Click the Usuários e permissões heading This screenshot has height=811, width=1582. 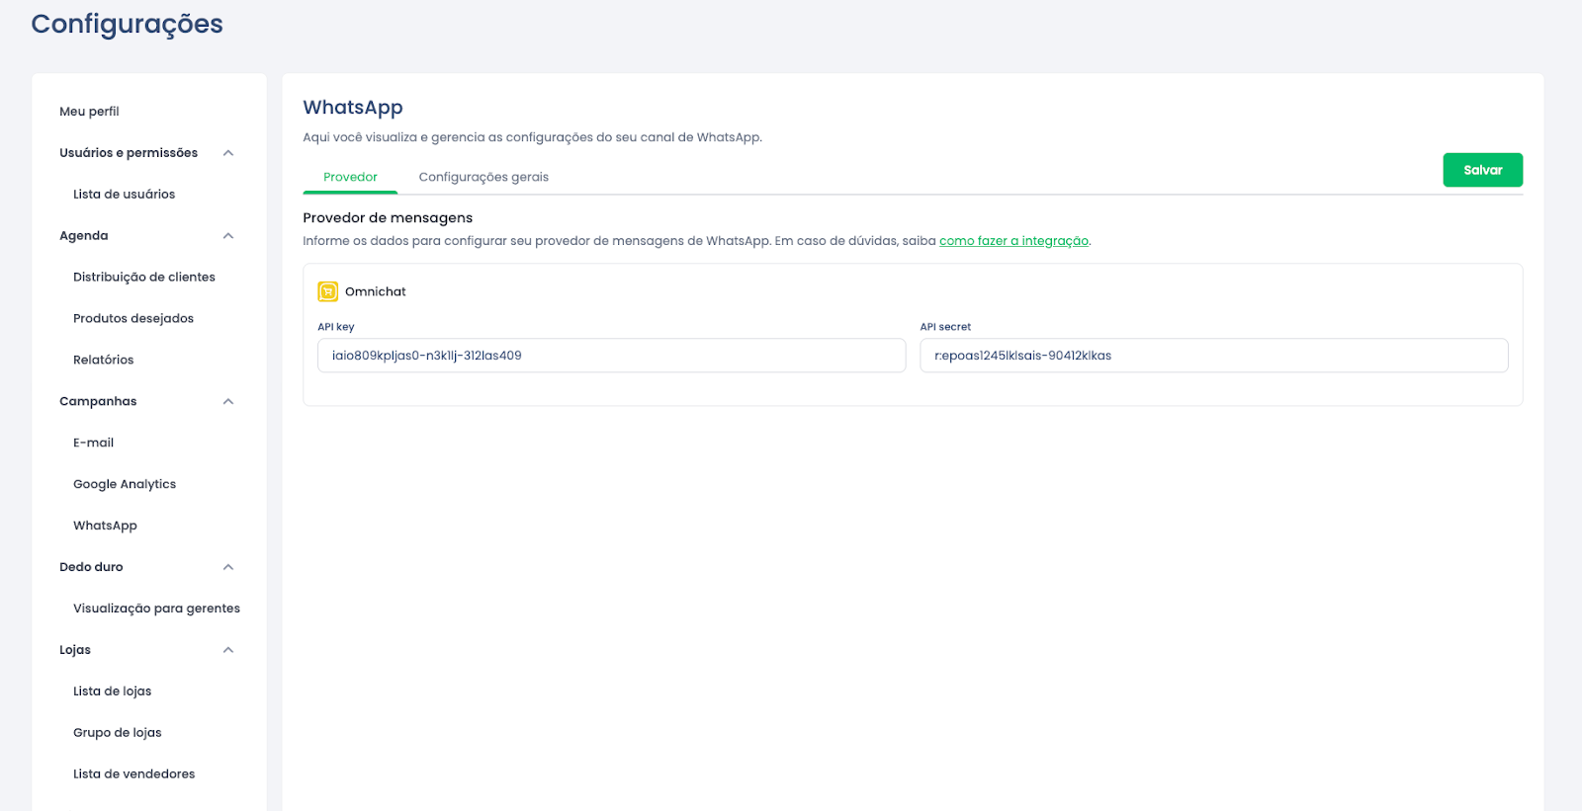(x=129, y=153)
